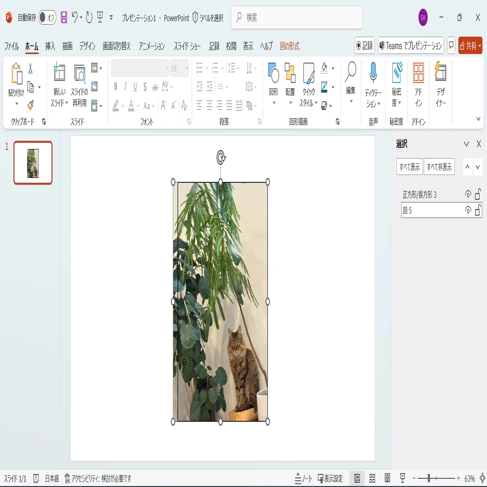The height and width of the screenshot is (487, 487).
Task: Open the Drawing group dialog launcher
Action: pyautogui.click(x=338, y=122)
